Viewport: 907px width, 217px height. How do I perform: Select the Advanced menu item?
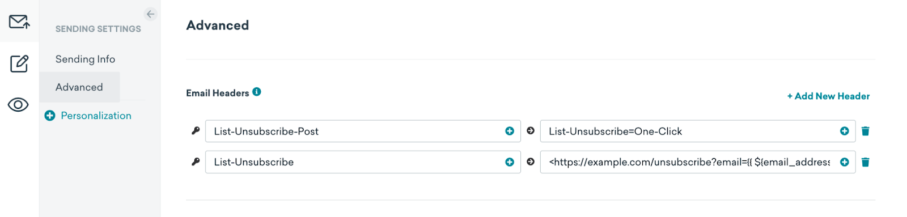79,87
